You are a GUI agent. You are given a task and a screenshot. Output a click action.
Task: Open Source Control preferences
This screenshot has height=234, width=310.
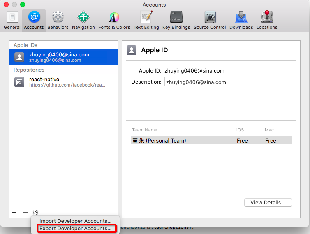pyautogui.click(x=210, y=20)
